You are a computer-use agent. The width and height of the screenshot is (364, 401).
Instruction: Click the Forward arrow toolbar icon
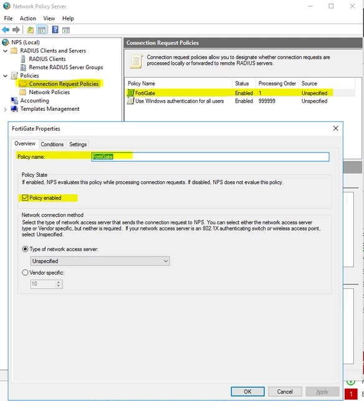[16, 30]
